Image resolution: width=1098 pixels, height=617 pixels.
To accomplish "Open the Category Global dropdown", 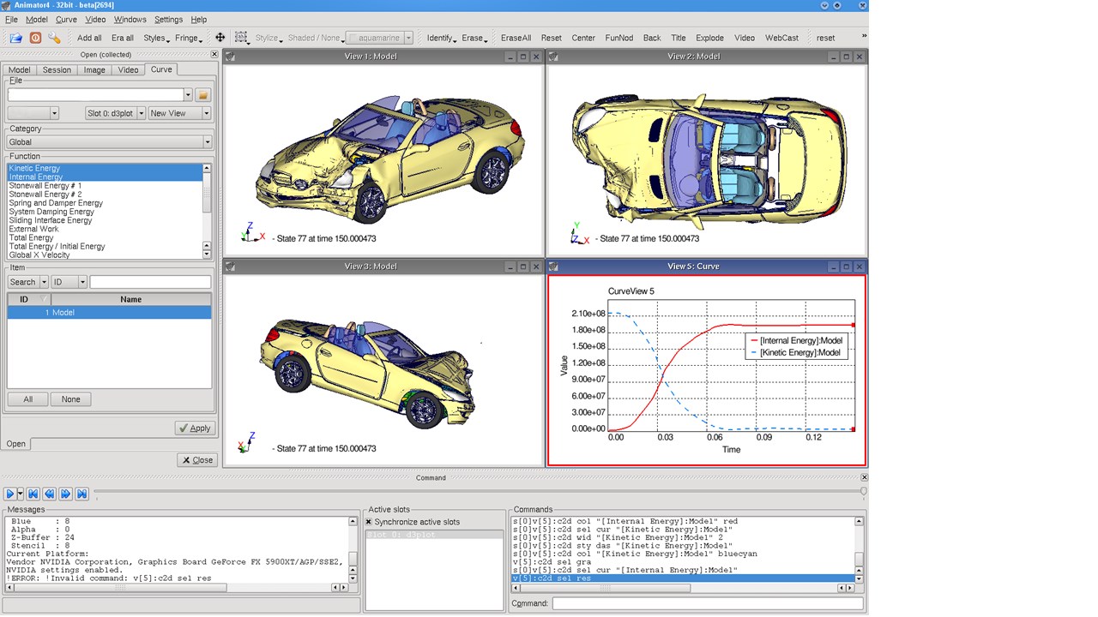I will (x=109, y=142).
